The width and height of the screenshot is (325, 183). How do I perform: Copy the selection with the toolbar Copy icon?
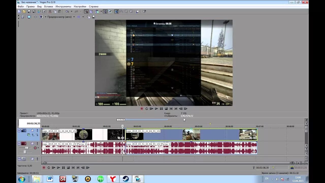[x=55, y=11]
